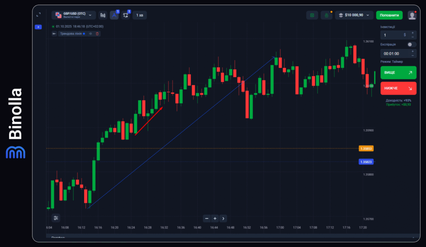
Task: Open the candlestick chart type selector
Action: [103, 15]
